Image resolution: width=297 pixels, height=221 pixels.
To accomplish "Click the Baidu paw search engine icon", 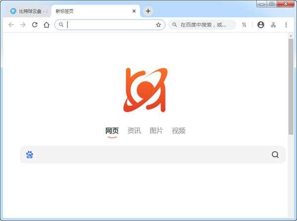I will click(x=30, y=155).
